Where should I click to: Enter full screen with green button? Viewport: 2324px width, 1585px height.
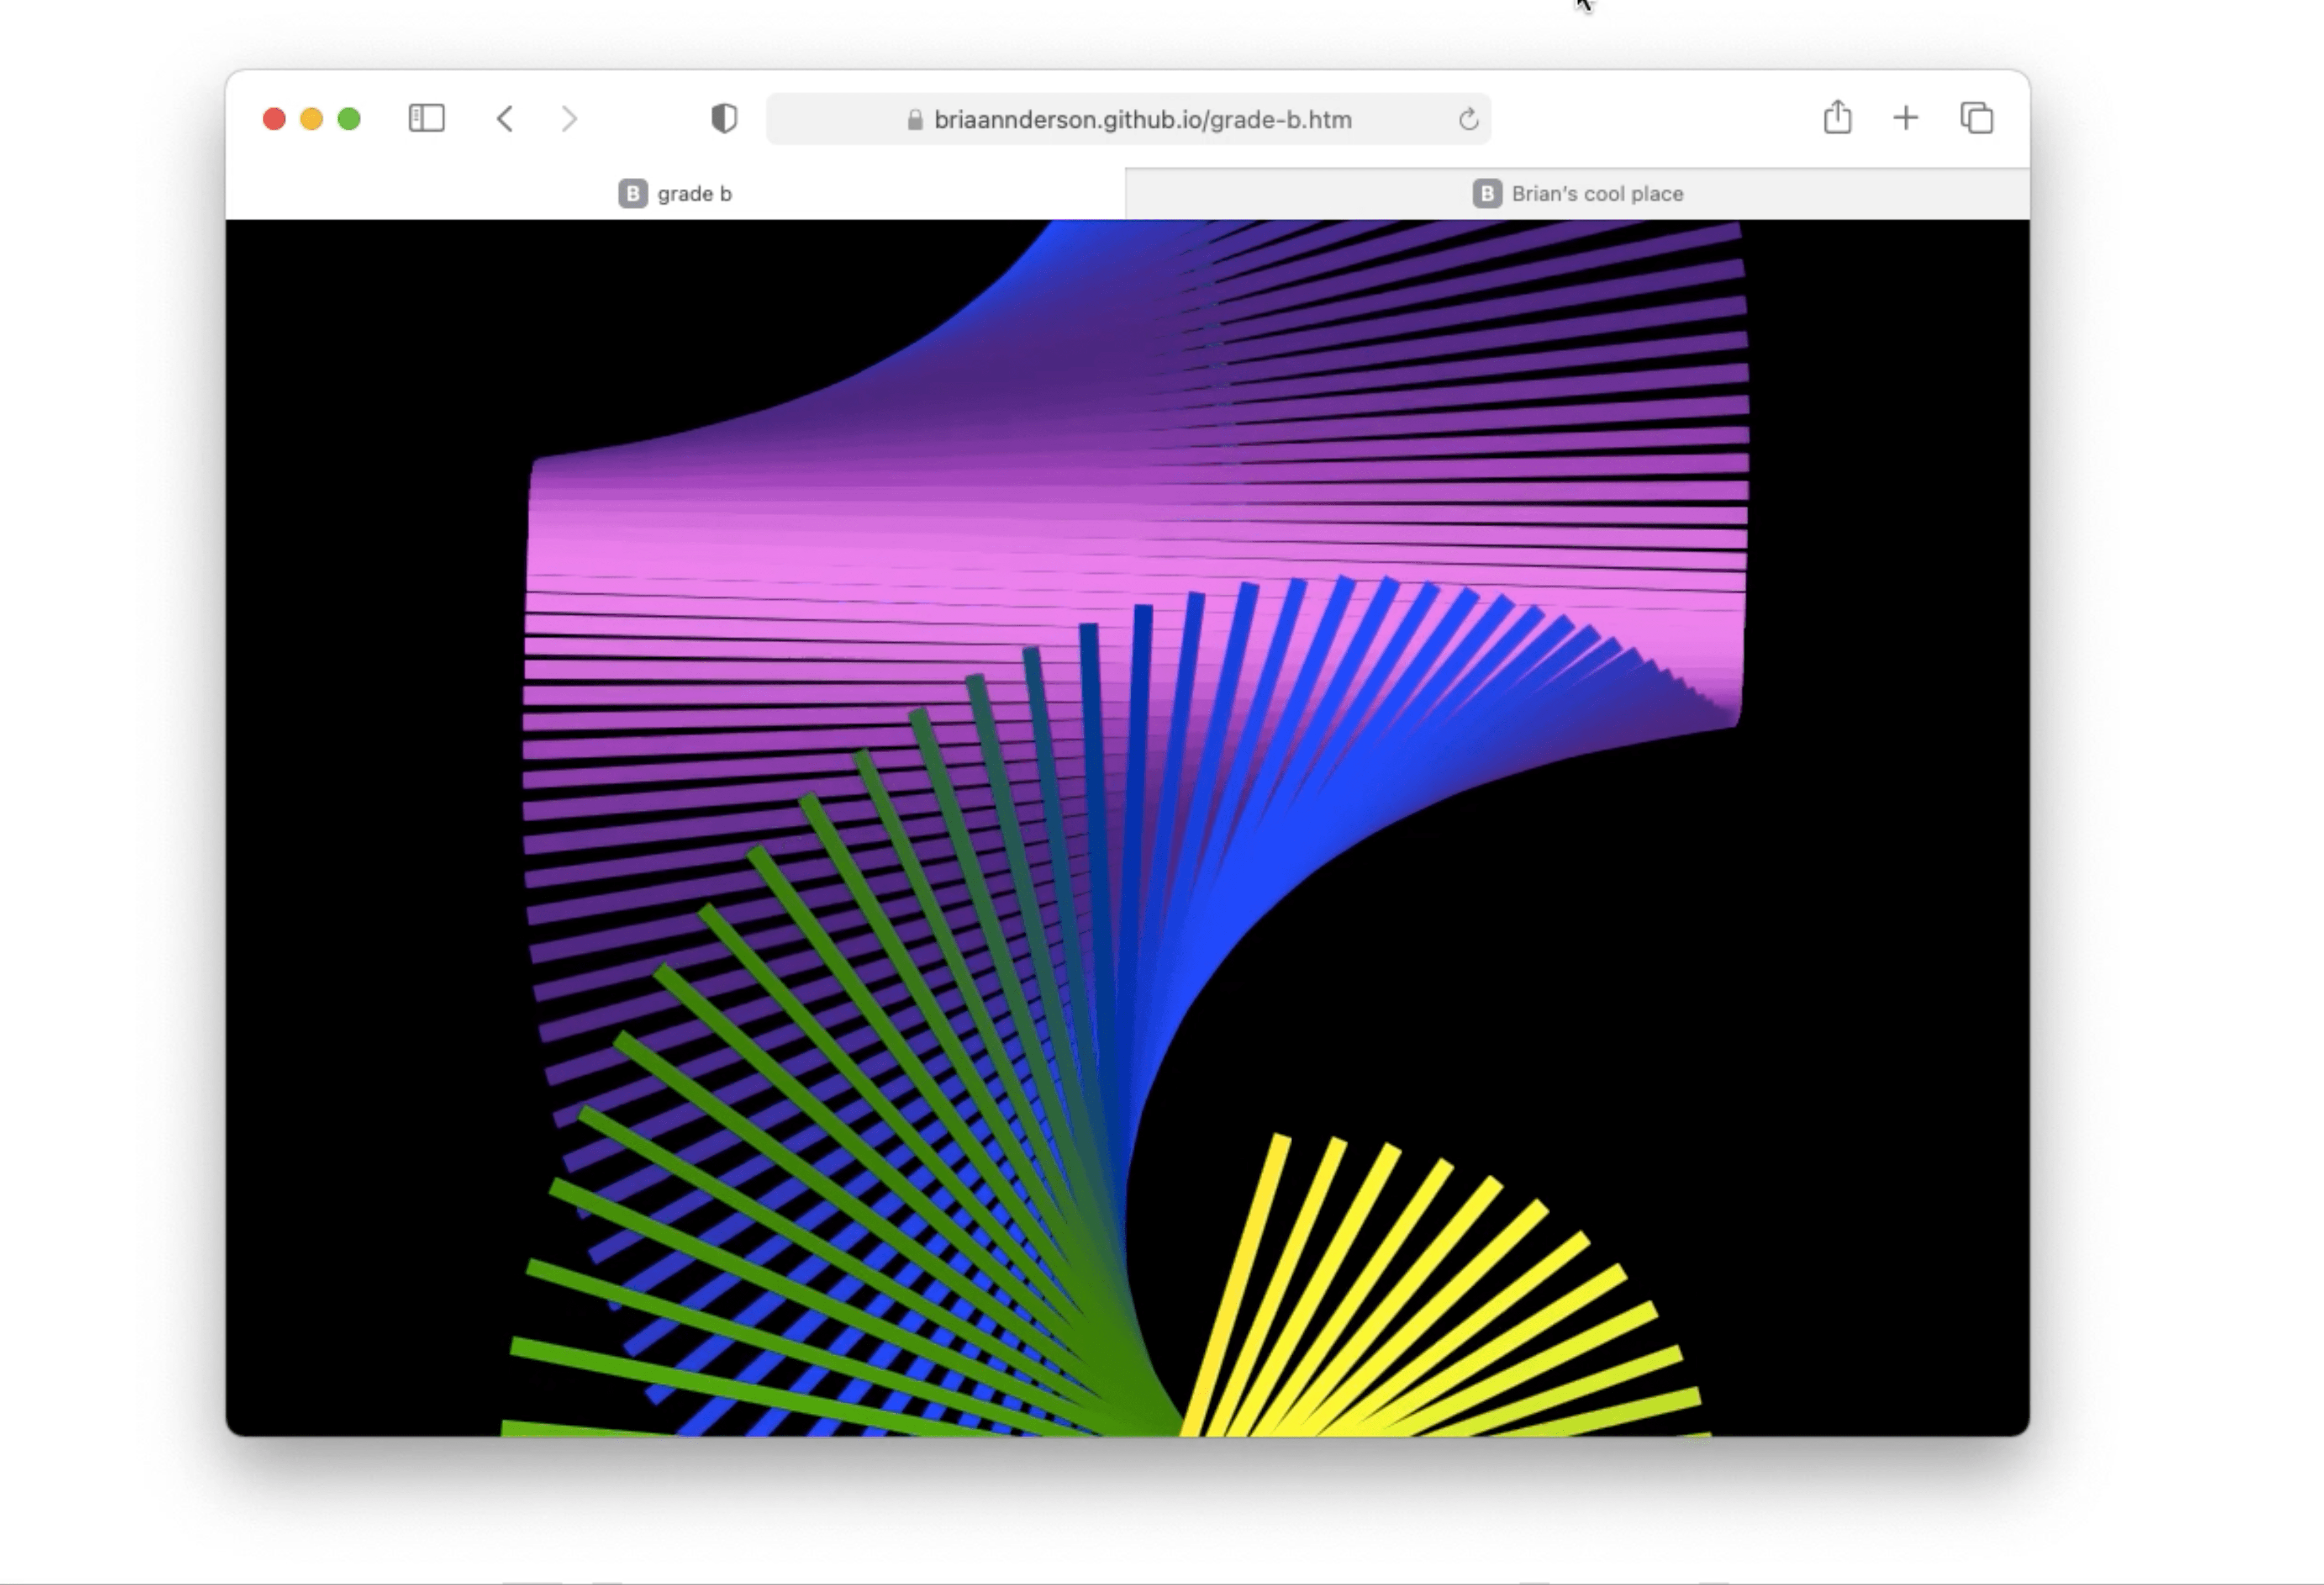349,119
